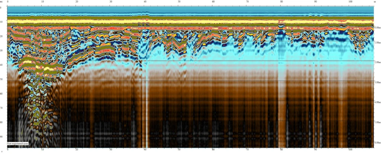Click the 80 mark on top distance axis
This screenshot has height=154, width=381.
click(x=282, y=2)
